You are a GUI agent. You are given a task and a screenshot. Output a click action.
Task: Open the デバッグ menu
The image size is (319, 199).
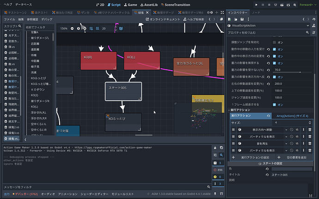47,19
